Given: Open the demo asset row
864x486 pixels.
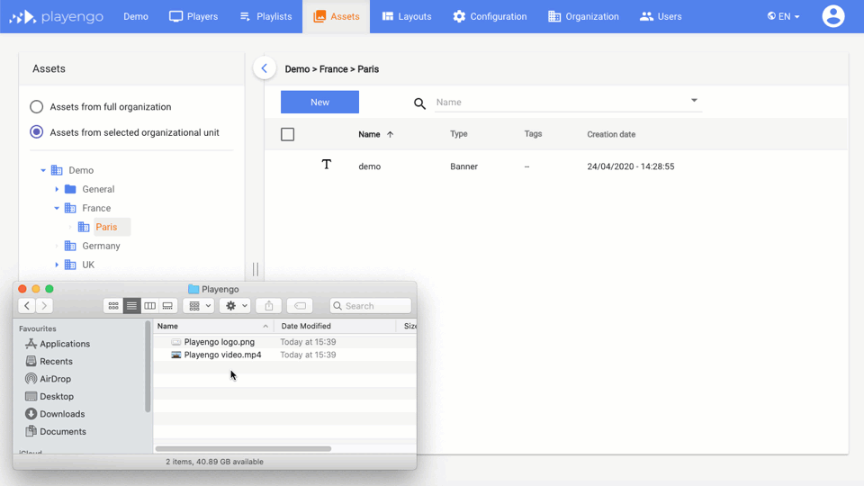Looking at the screenshot, I should (x=556, y=166).
